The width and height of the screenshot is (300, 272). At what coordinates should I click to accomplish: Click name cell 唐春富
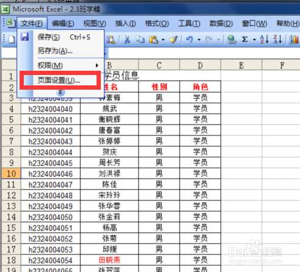[x=109, y=131]
